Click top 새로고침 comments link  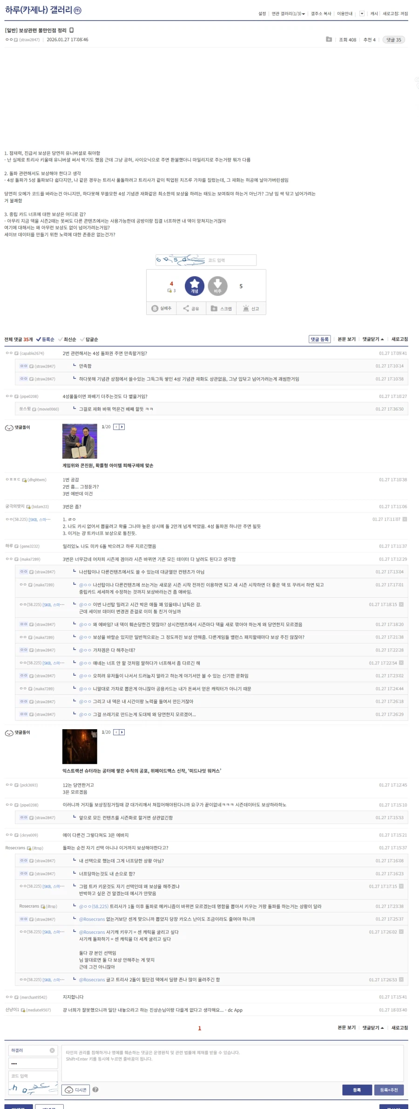399,339
